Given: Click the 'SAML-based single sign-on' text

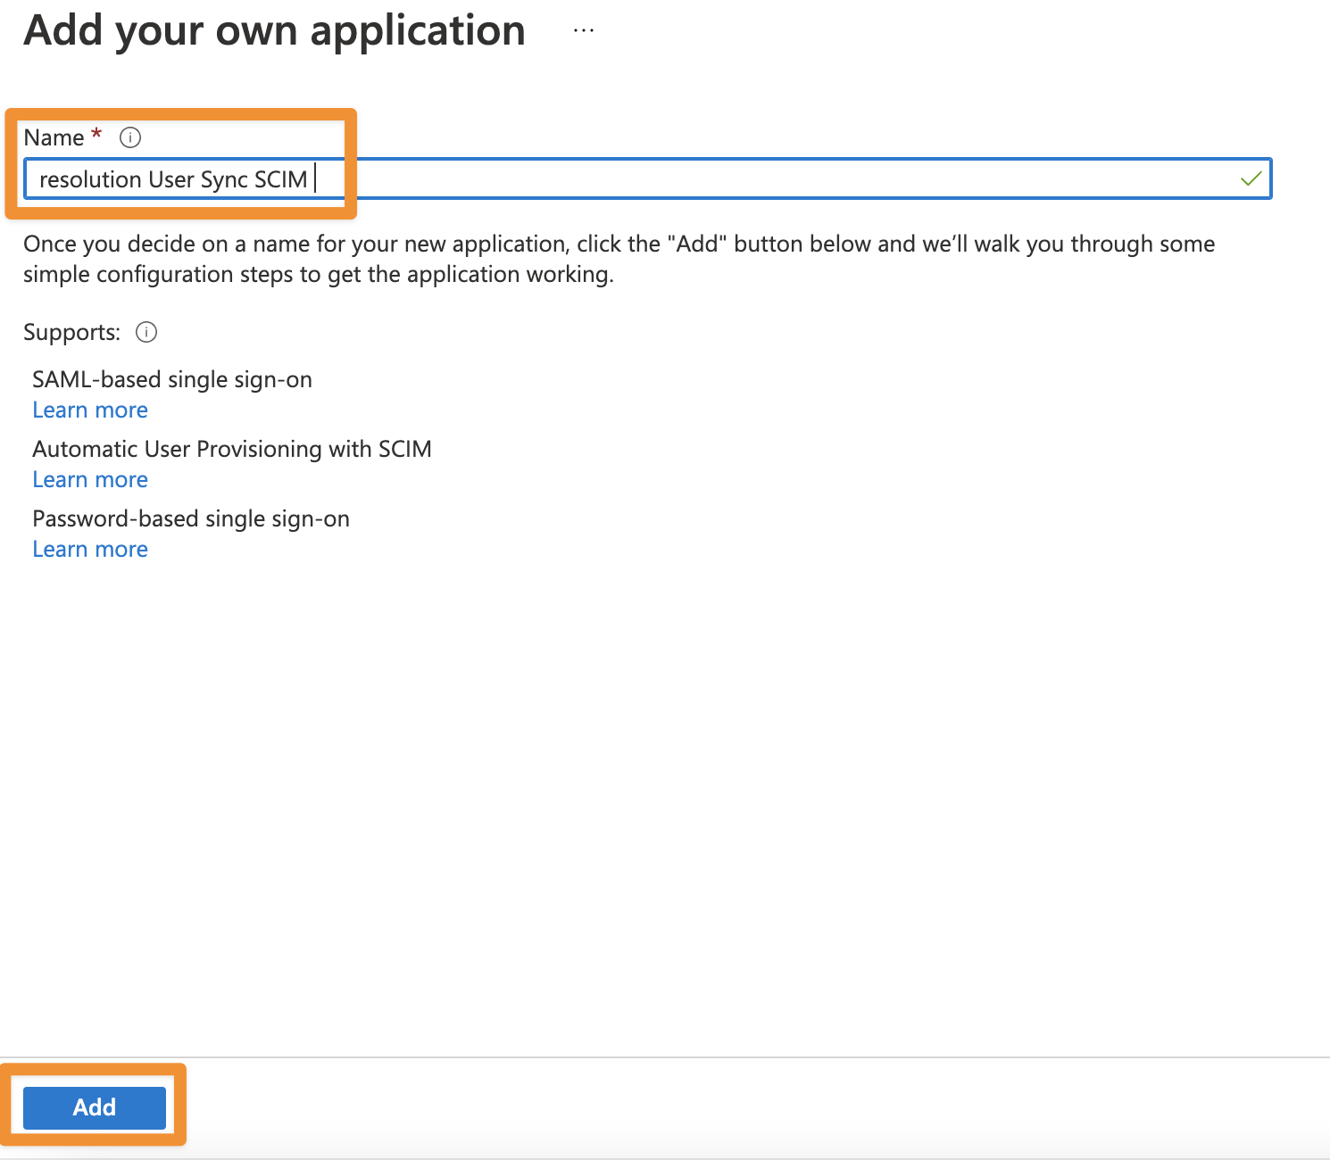Looking at the screenshot, I should 172,380.
